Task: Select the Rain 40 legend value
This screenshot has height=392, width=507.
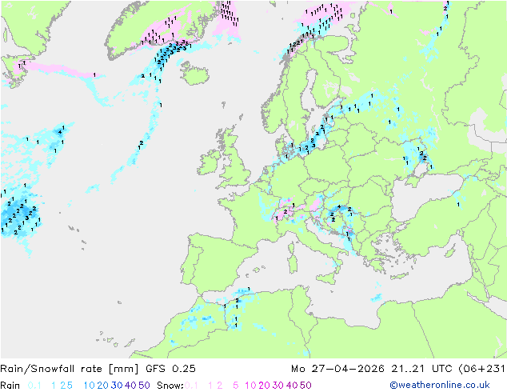Action: pyautogui.click(x=130, y=386)
